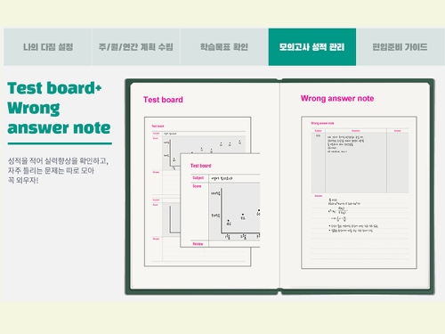
Task: Click the 'Review' label in overlay card
Action: tap(198, 244)
